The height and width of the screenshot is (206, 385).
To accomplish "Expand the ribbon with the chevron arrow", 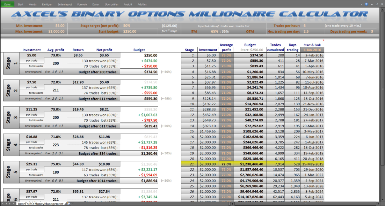I will tap(362, 4).
